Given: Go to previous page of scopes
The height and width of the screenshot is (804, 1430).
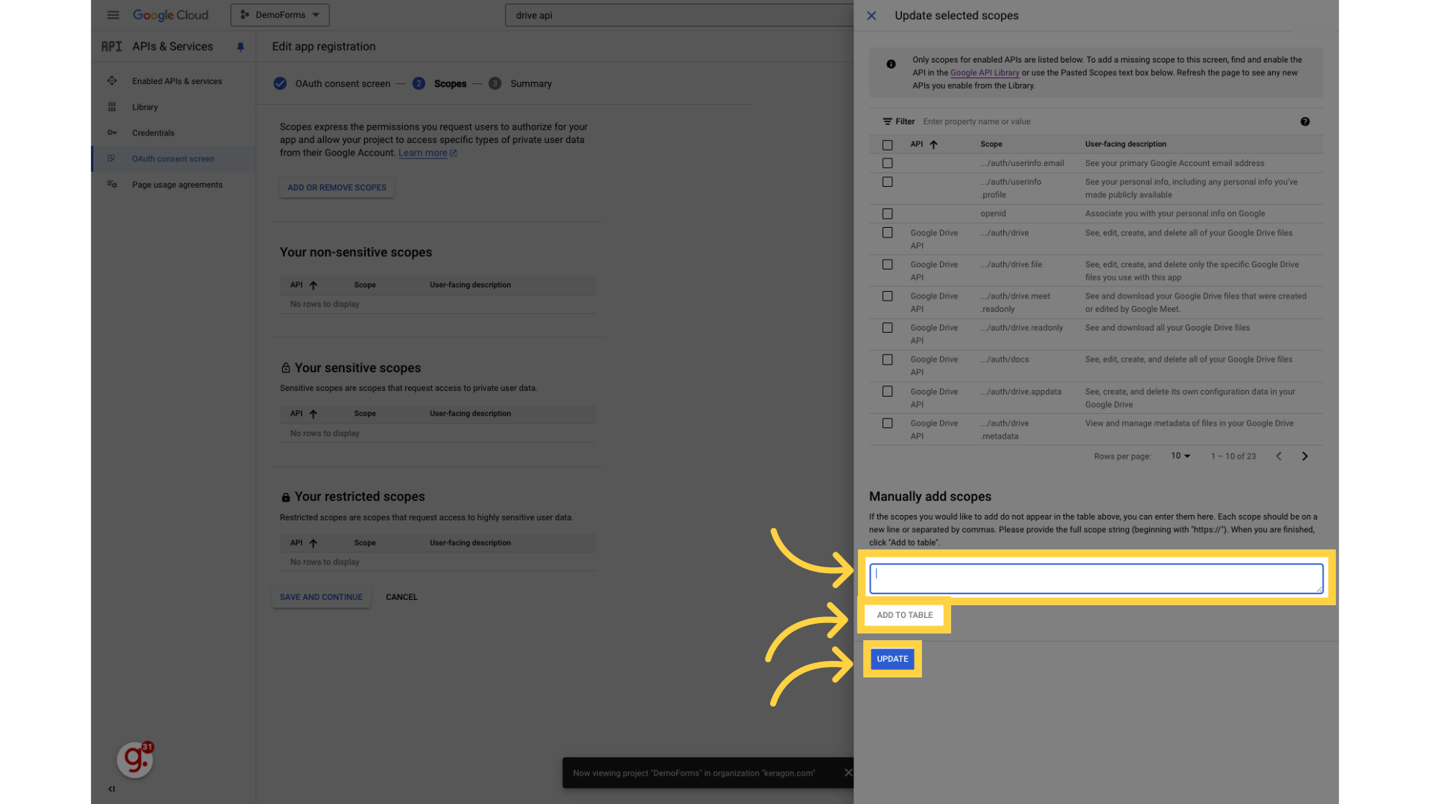Looking at the screenshot, I should (1279, 456).
